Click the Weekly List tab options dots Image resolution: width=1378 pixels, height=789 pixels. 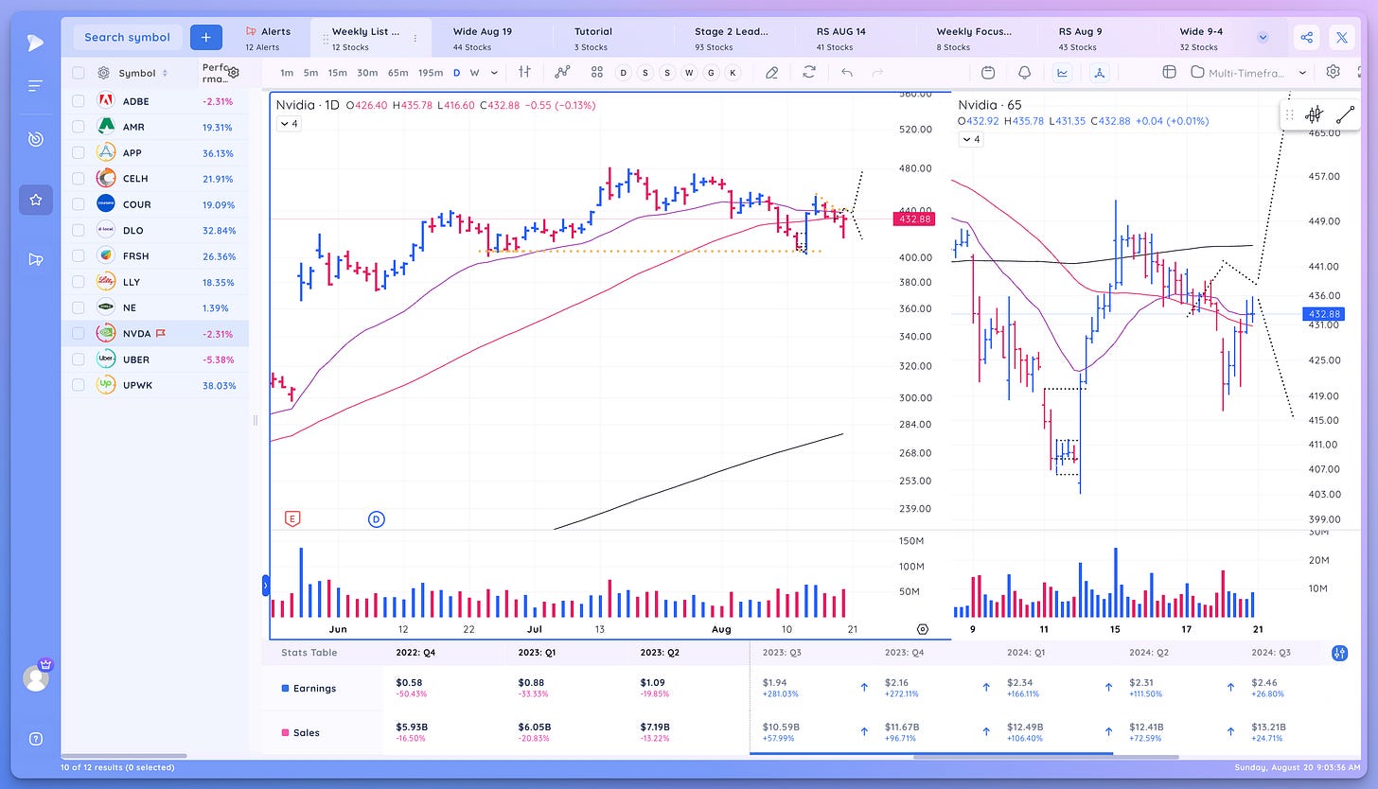pos(415,39)
